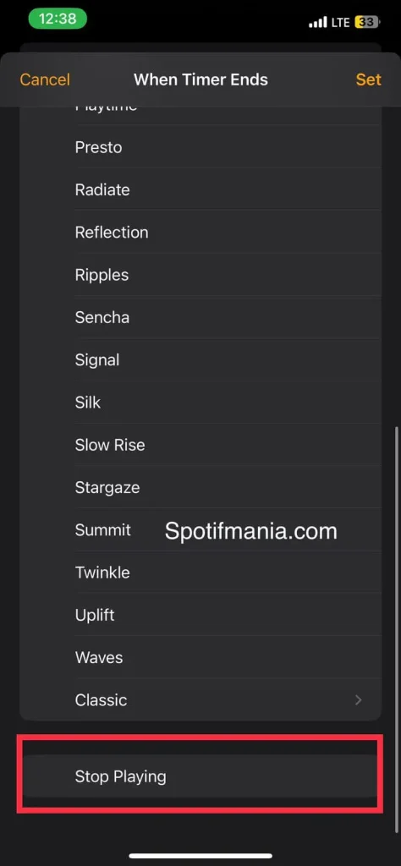The height and width of the screenshot is (866, 401).
Task: Tap the home indicator bar
Action: point(200,856)
